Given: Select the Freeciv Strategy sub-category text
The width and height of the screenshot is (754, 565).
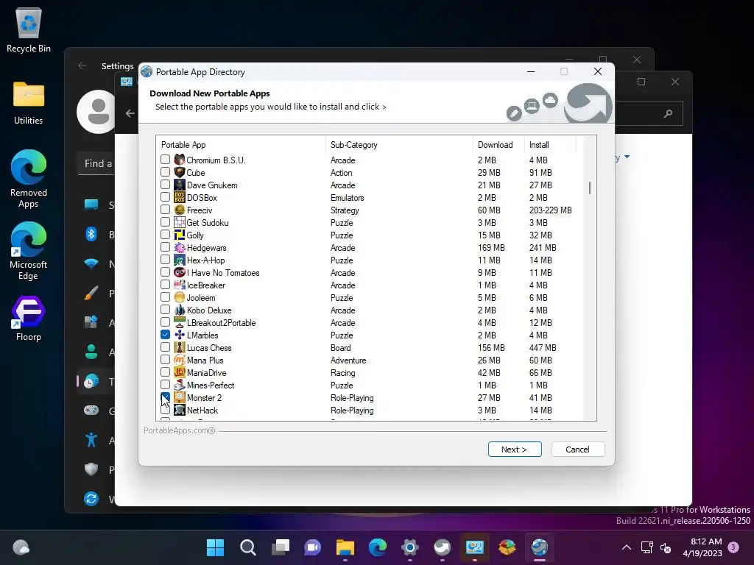Looking at the screenshot, I should (345, 210).
